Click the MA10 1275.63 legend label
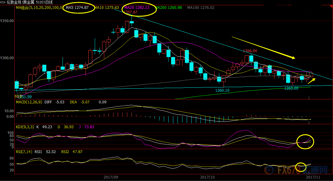The image size is (333, 181). (107, 7)
